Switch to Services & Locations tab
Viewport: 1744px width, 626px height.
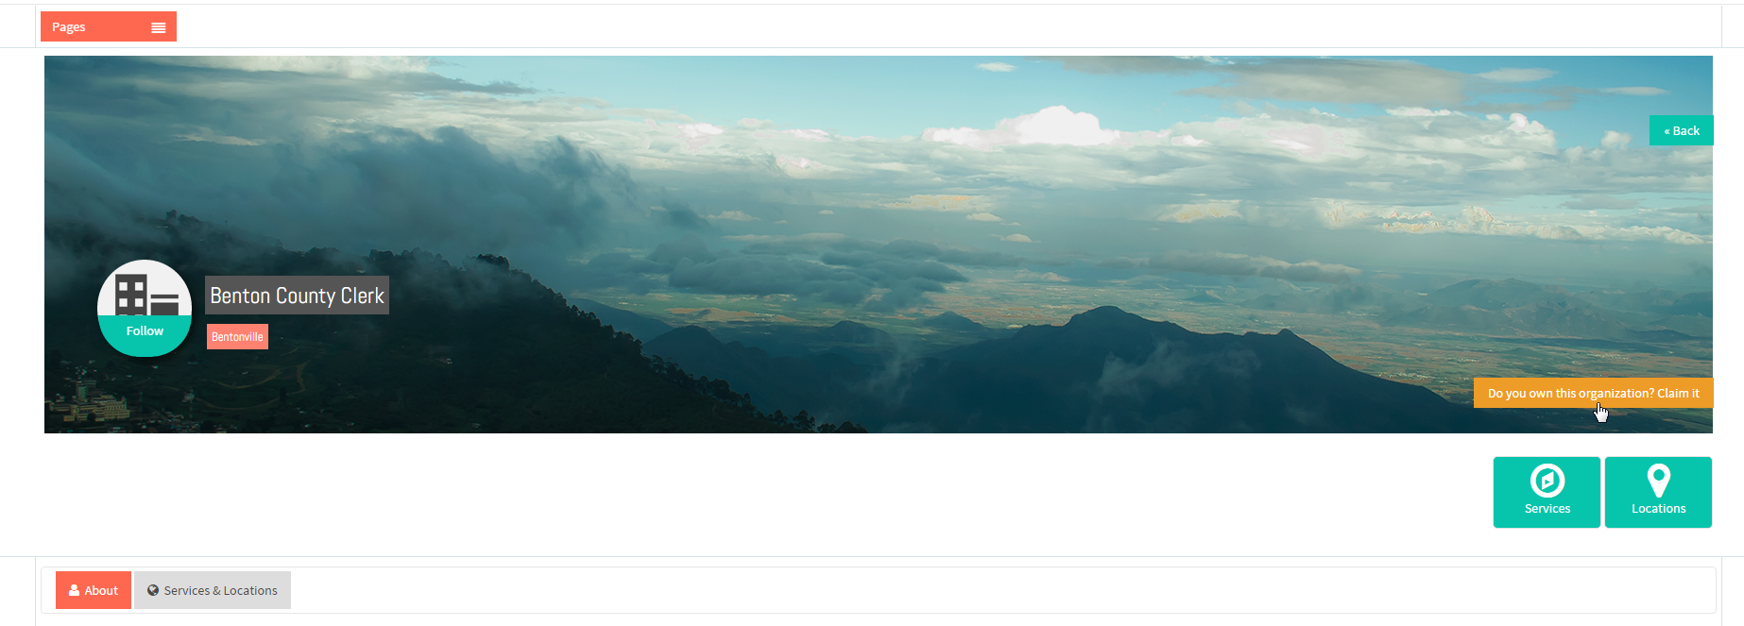coord(213,590)
